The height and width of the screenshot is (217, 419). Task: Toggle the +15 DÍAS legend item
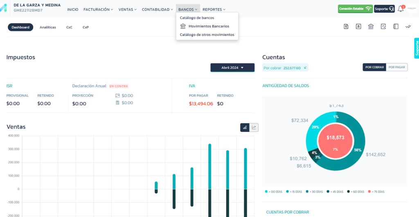(x=294, y=192)
